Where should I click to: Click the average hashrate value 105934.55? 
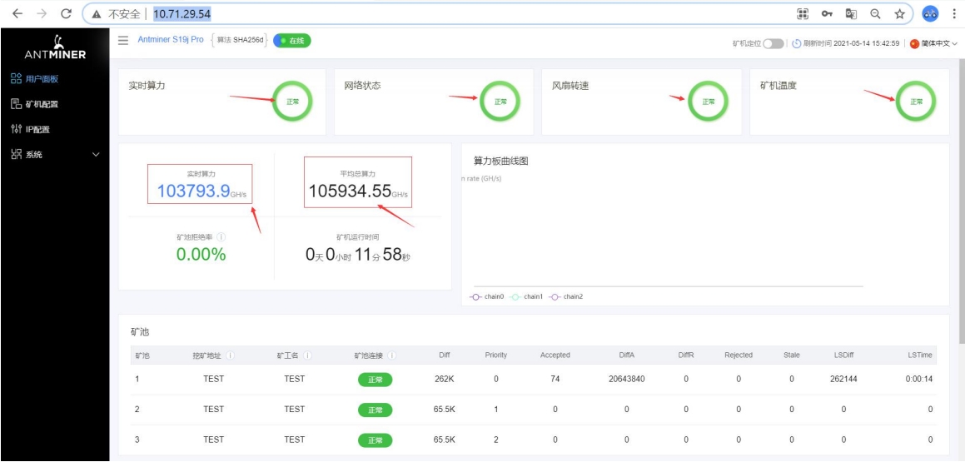coord(350,191)
